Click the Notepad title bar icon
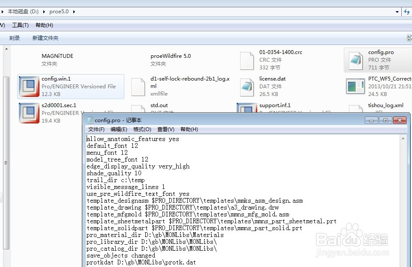This screenshot has width=412, height=267. (90, 120)
